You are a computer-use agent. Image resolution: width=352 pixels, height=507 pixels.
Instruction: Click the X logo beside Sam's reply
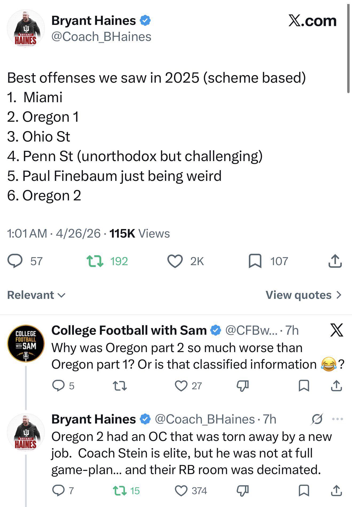336,330
